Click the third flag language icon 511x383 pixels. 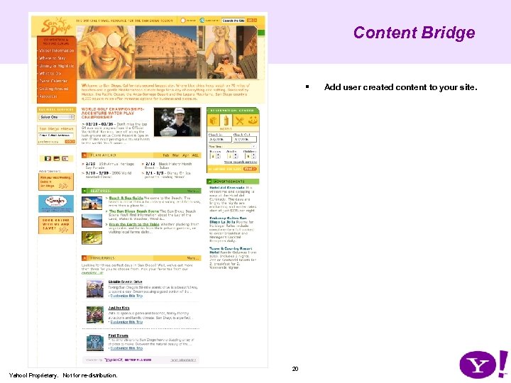65,159
